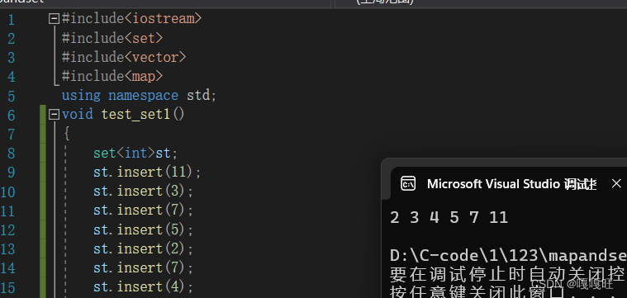Collapse the #include block on line 1
Image resolution: width=627 pixels, height=298 pixels.
point(54,19)
